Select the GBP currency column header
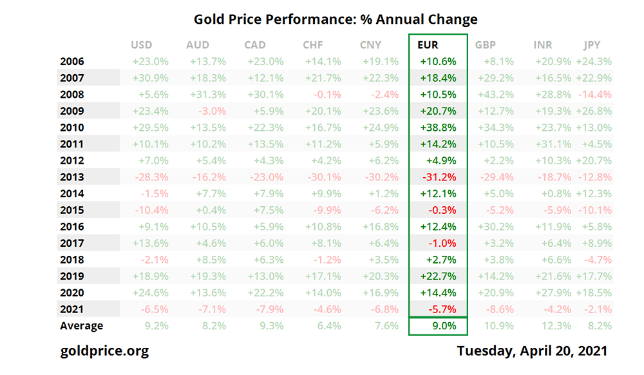The image size is (644, 375). point(486,45)
